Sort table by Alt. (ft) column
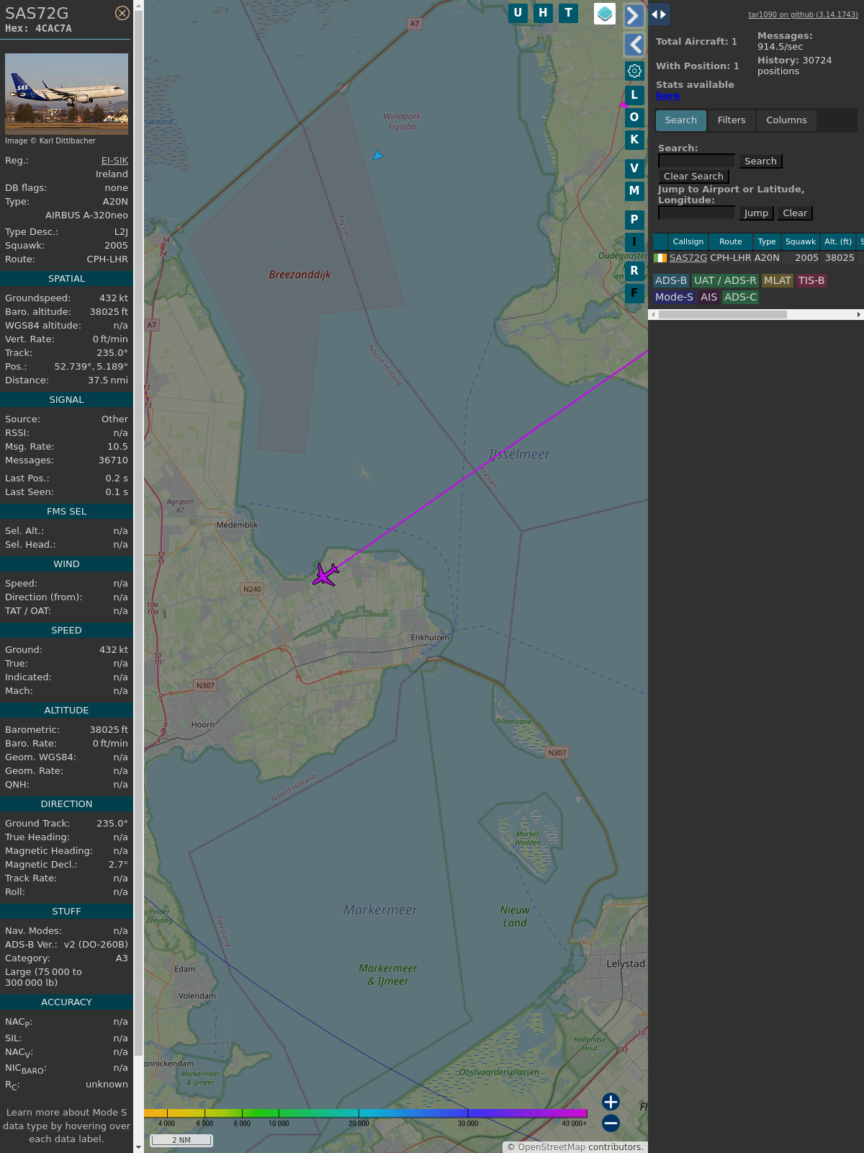This screenshot has height=1153, width=864. click(x=838, y=241)
